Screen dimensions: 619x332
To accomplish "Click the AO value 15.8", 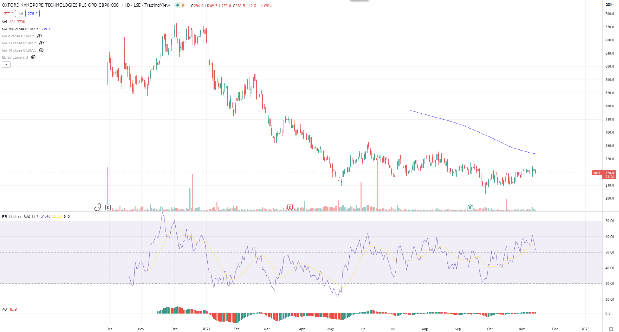I will 13,310.
